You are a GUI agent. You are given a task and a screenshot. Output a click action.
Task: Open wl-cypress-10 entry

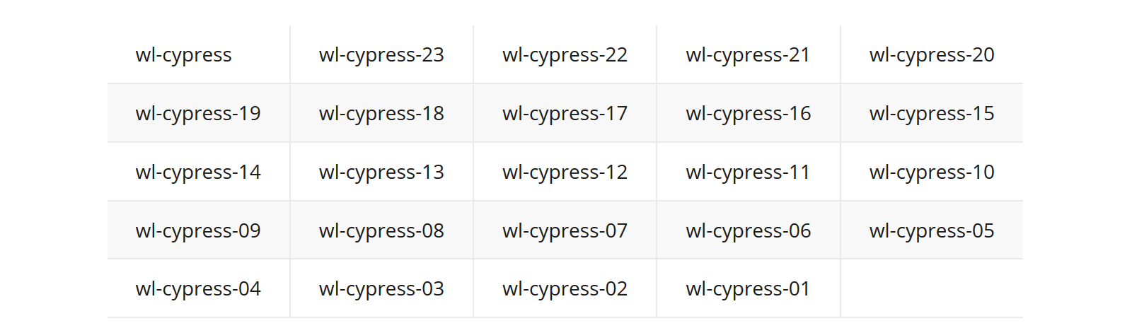[932, 172]
